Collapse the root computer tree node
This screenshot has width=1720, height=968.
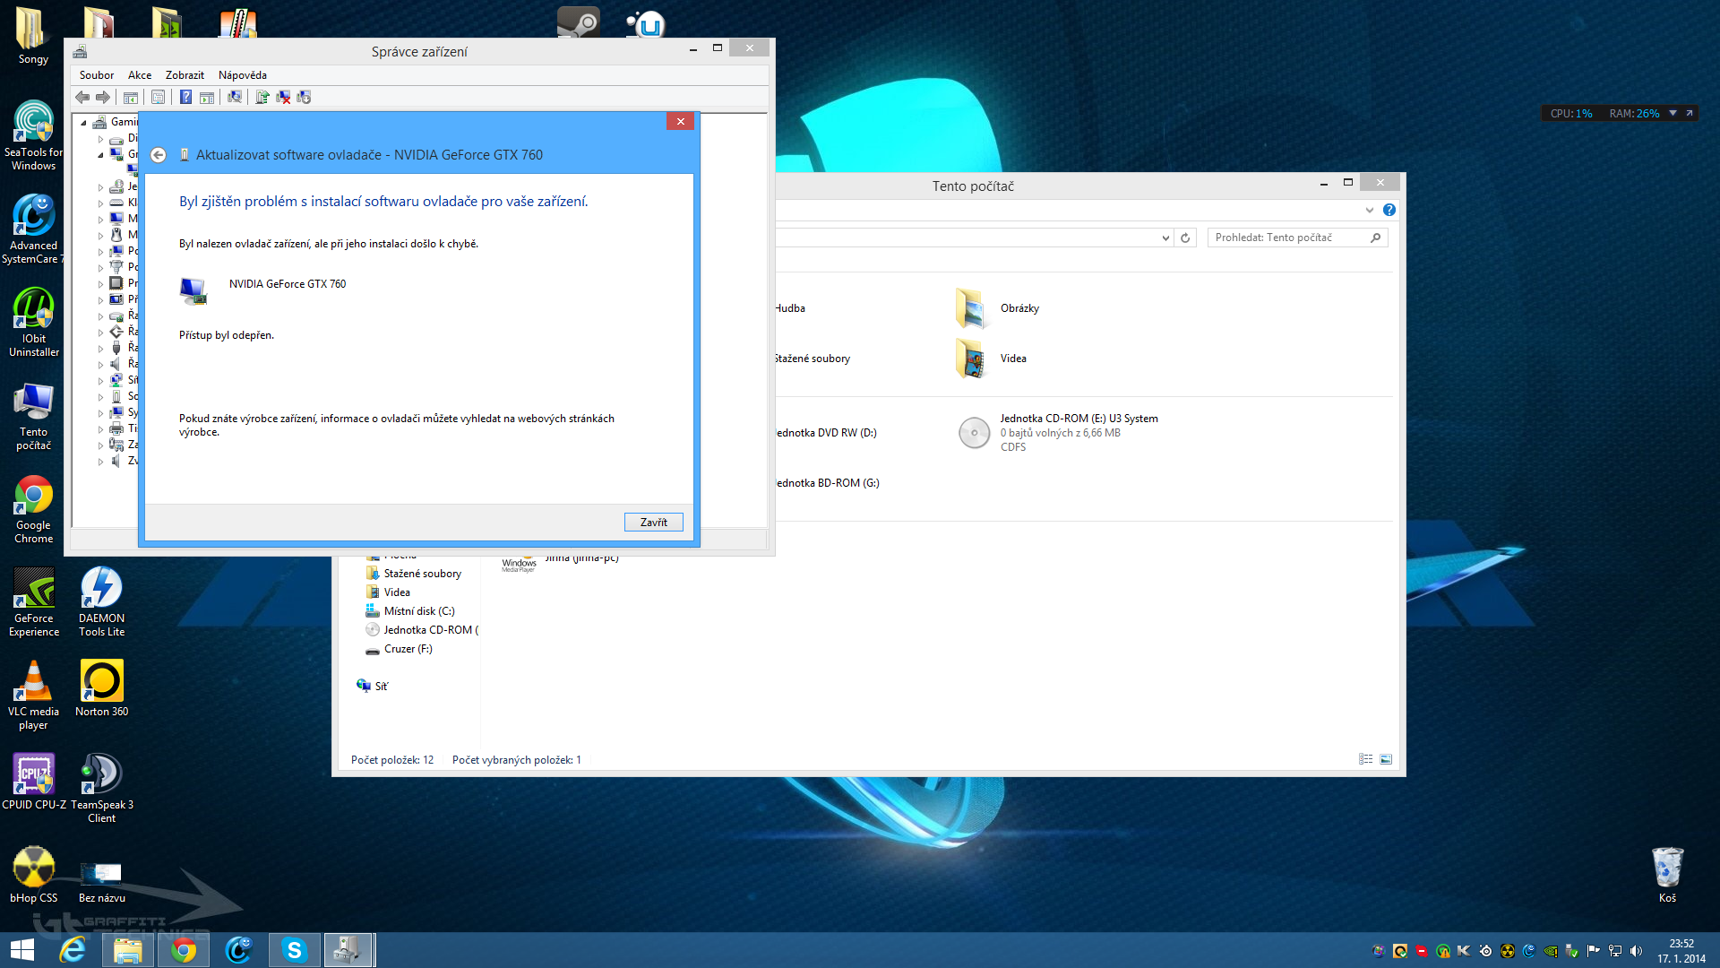tap(84, 123)
